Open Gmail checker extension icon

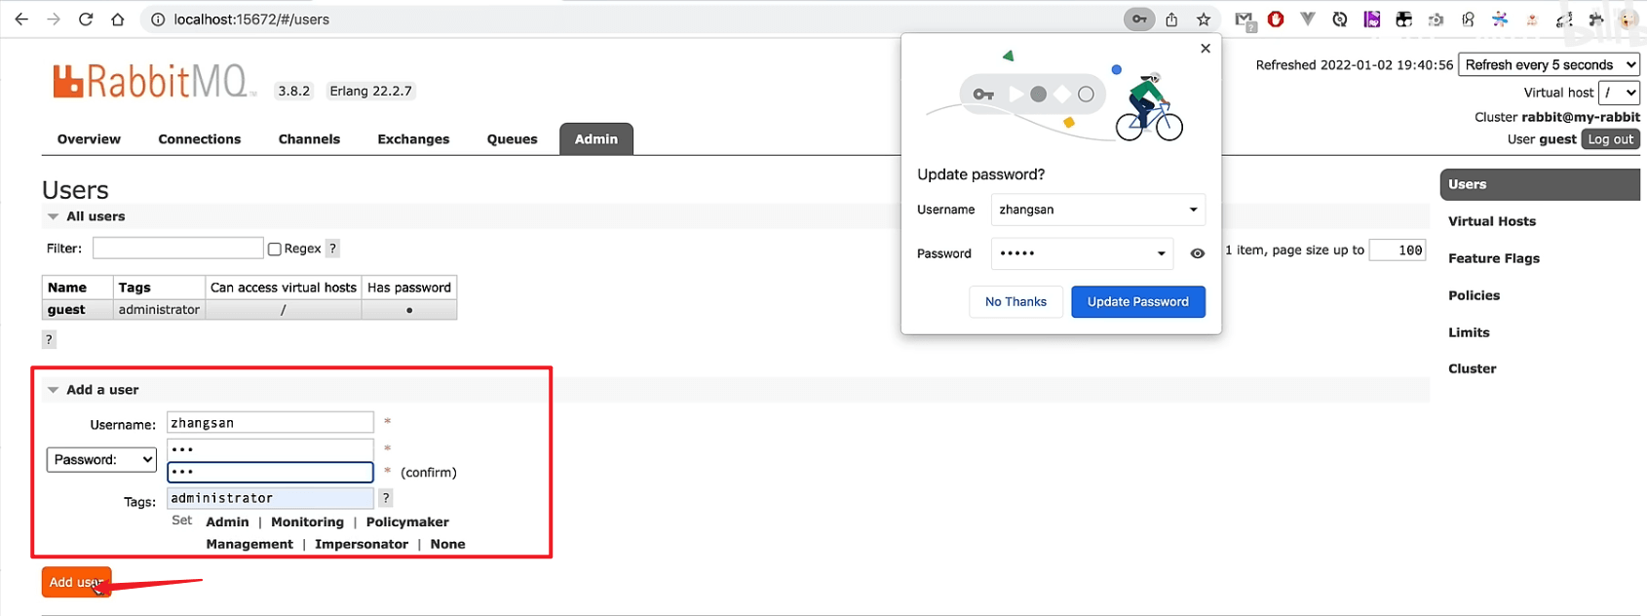1245,20
